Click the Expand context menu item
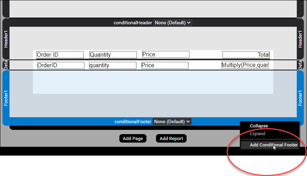The width and height of the screenshot is (307, 176). tap(257, 134)
